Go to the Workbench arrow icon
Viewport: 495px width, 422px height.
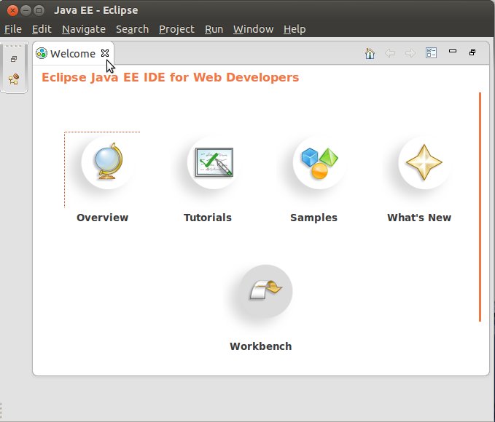(266, 291)
